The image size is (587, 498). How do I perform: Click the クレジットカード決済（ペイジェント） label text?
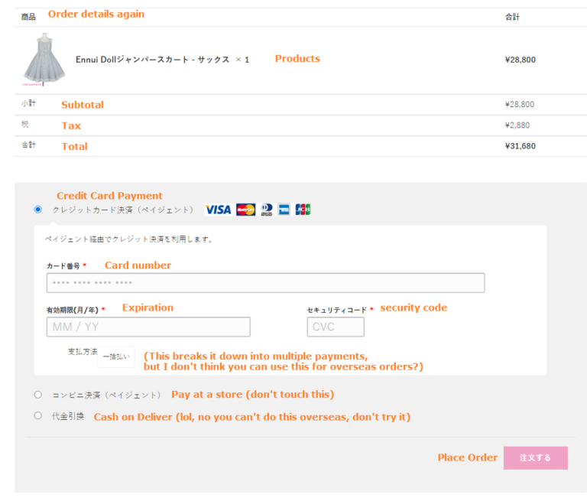coord(122,210)
